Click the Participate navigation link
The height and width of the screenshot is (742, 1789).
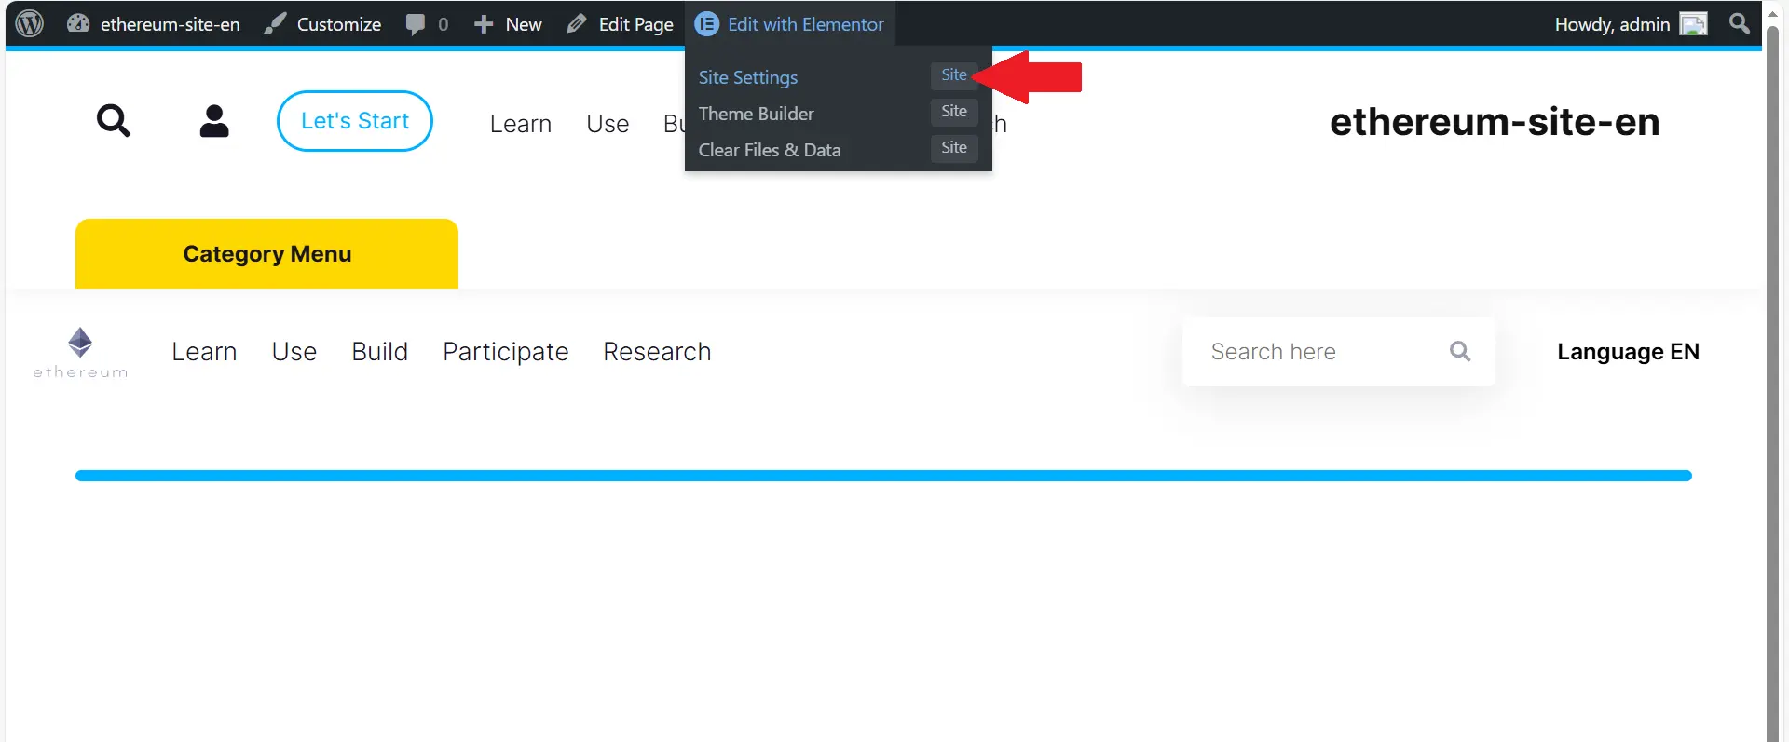point(505,352)
